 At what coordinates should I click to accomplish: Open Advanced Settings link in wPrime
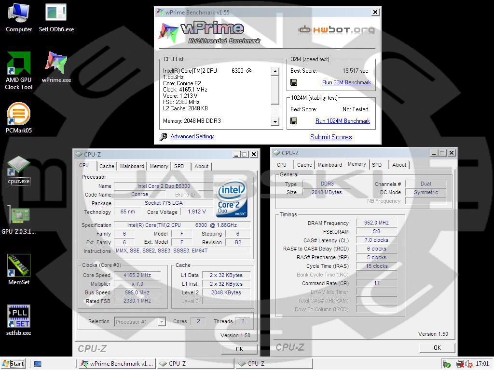pos(192,136)
